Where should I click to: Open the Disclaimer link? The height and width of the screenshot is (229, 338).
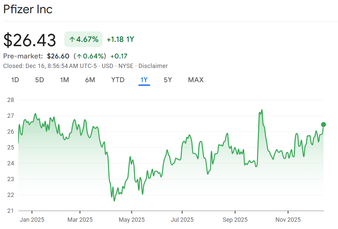(x=153, y=66)
